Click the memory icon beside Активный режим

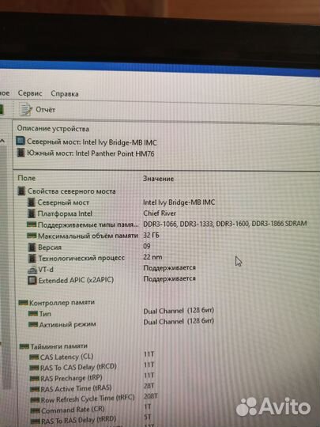(33, 325)
